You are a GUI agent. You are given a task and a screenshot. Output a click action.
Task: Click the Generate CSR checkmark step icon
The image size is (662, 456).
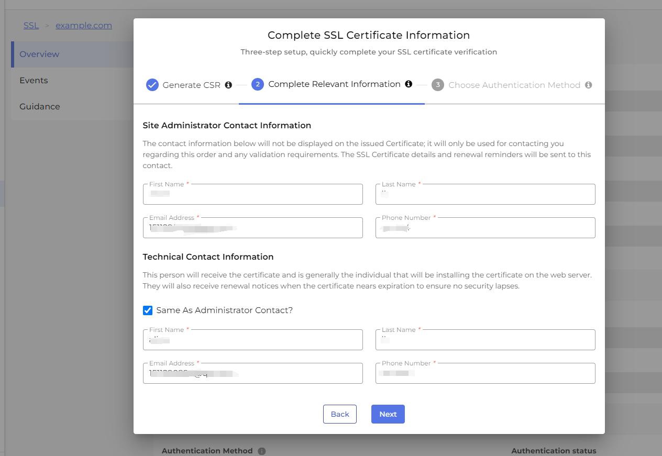tap(152, 85)
